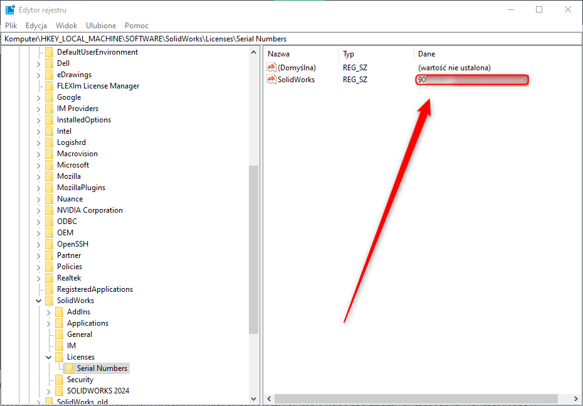Expand the InstalledOptions key
583x406 pixels.
[x=39, y=120]
